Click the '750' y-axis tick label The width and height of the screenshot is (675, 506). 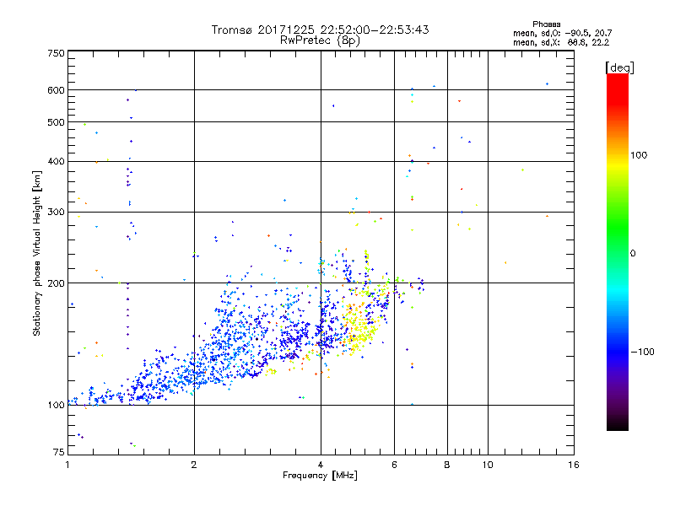[x=56, y=53]
